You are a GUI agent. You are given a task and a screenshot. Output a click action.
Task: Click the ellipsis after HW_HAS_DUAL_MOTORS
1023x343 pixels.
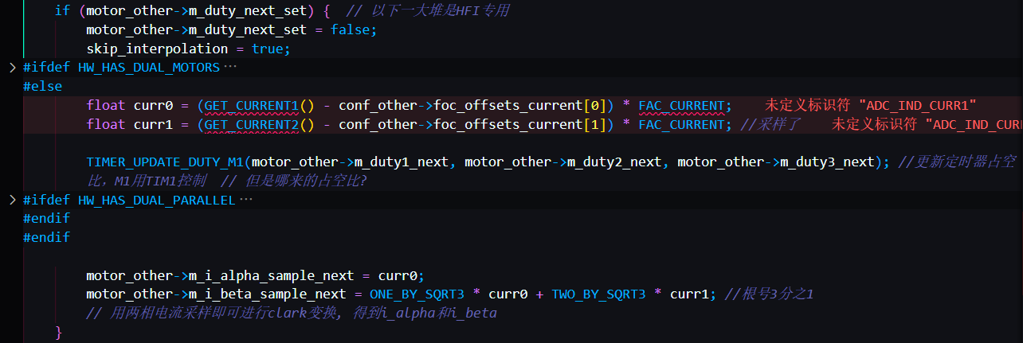coord(230,68)
